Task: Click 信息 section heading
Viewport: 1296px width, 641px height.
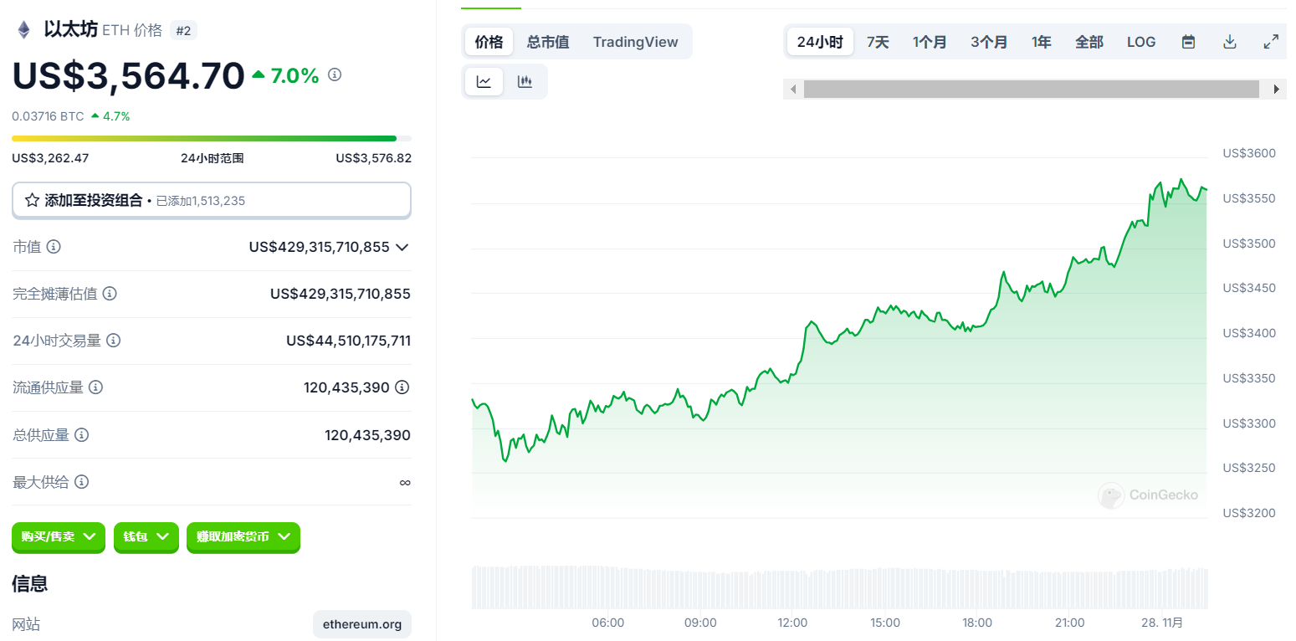Action: pyautogui.click(x=29, y=583)
